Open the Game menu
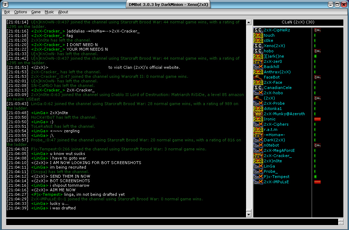The image size is (349, 230). coord(36,12)
